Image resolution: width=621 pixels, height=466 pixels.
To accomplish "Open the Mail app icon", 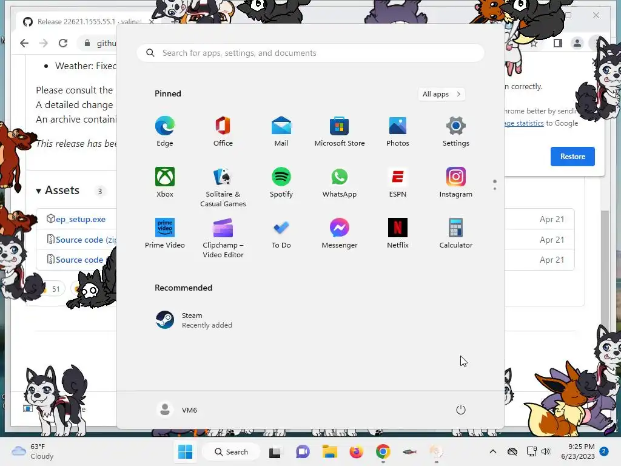I will [x=281, y=132].
